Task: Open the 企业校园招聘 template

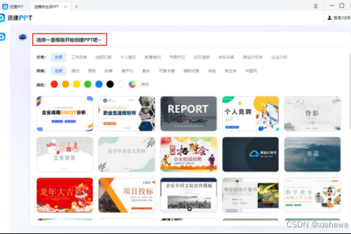Action: (x=189, y=154)
